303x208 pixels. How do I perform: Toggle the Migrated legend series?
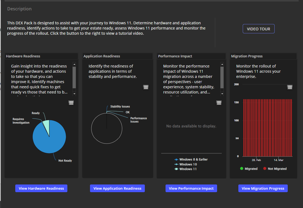[248, 169]
